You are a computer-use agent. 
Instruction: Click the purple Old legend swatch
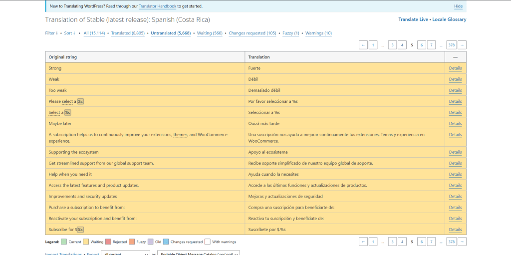151,242
